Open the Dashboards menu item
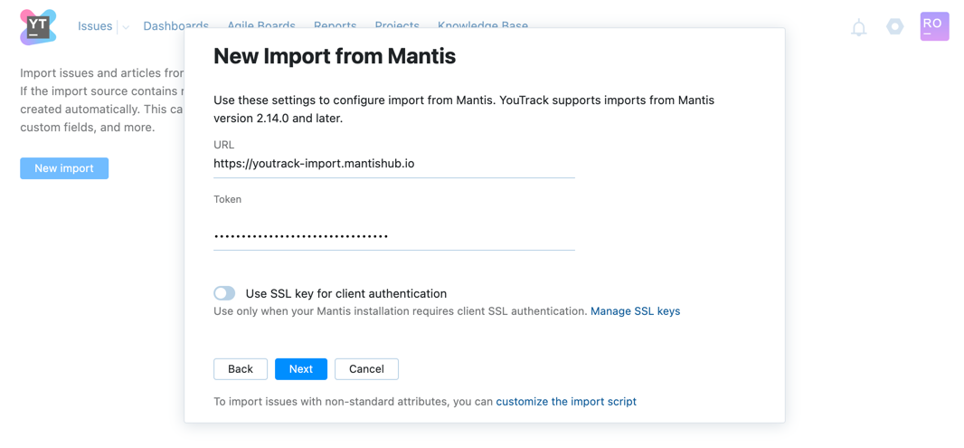Image resolution: width=964 pixels, height=448 pixels. [175, 25]
